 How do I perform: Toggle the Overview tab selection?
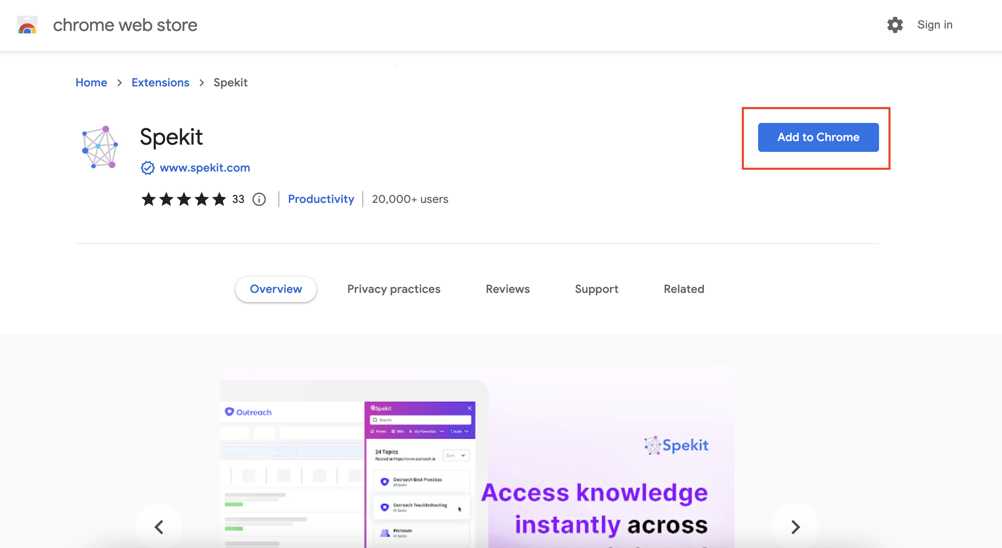coord(276,289)
